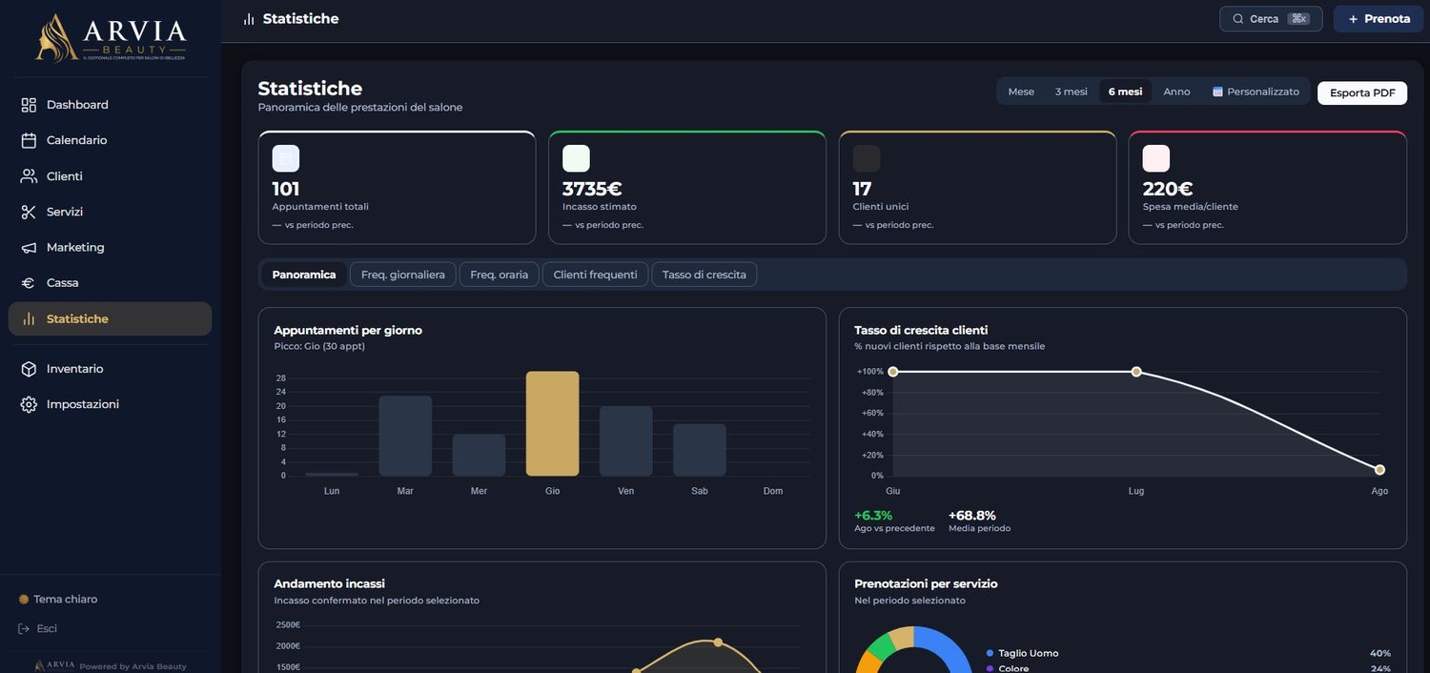
Task: Open the Personalizzato date range picker
Action: point(1256,92)
